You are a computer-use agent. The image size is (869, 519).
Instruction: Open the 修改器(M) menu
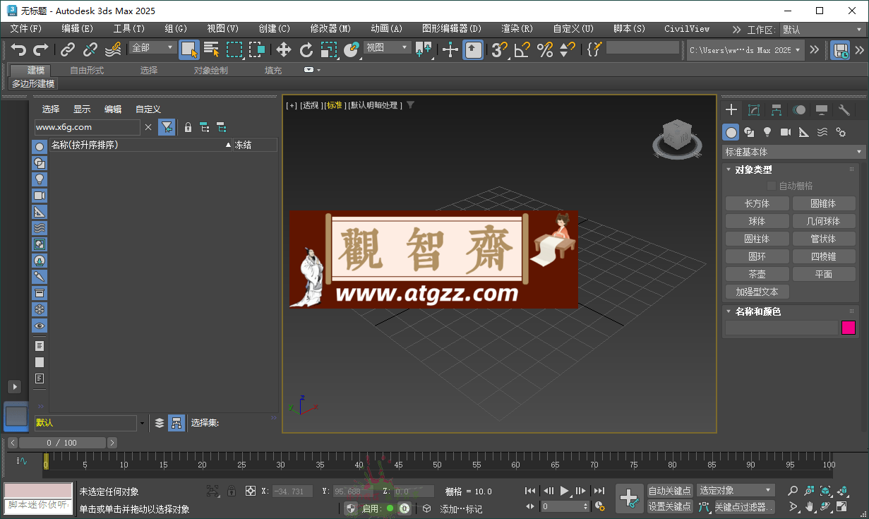coord(330,29)
